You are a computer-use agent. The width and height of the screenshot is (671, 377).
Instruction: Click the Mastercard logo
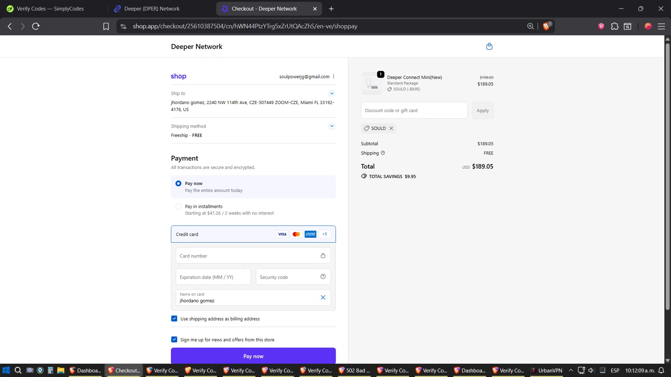coord(296,234)
